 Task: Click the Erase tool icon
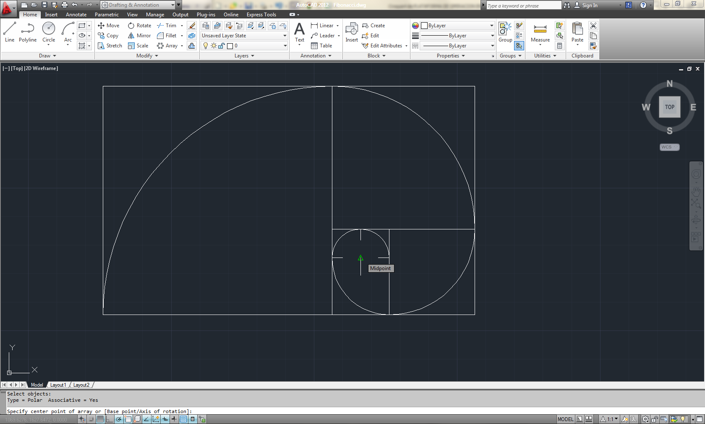(x=192, y=26)
